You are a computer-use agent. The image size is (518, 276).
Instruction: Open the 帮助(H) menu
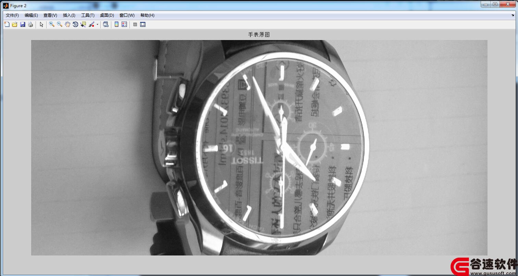(x=147, y=15)
